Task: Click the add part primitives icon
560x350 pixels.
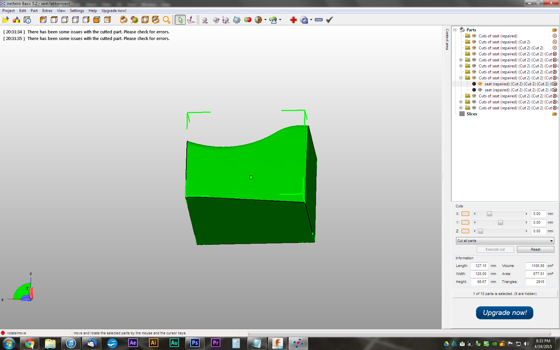Action: [x=16, y=20]
